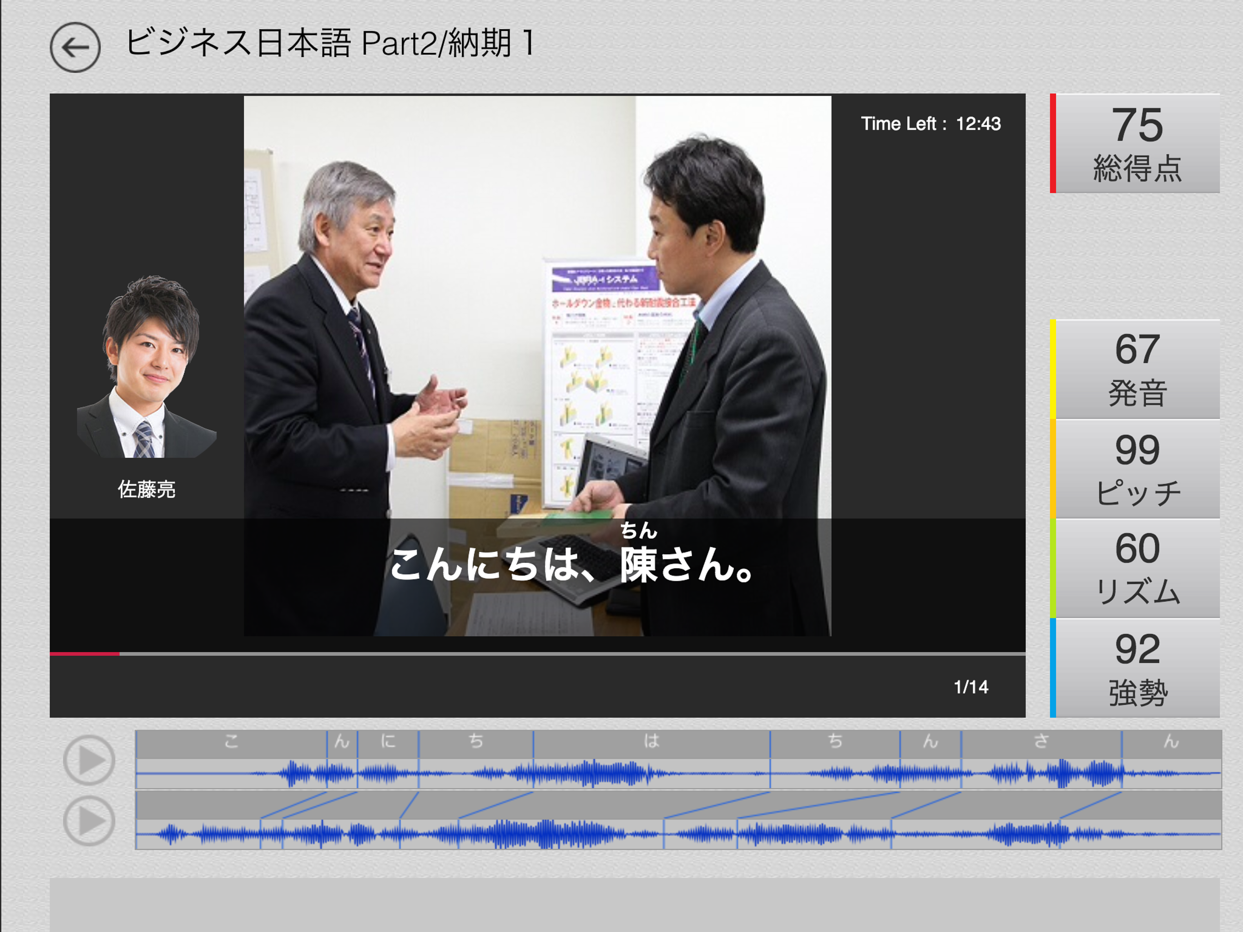Play the recorded user audio waveform
Screen dimensions: 1243x932
pos(89,821)
